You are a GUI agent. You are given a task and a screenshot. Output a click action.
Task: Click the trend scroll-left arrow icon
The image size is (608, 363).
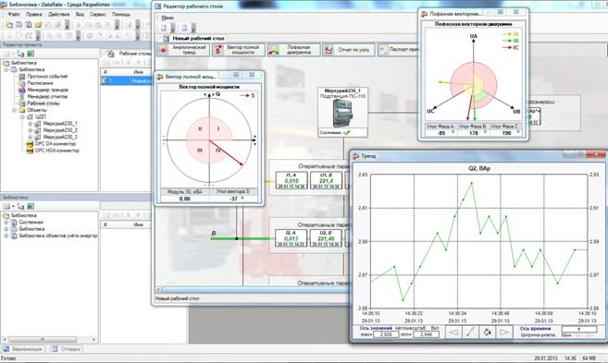click(x=453, y=332)
